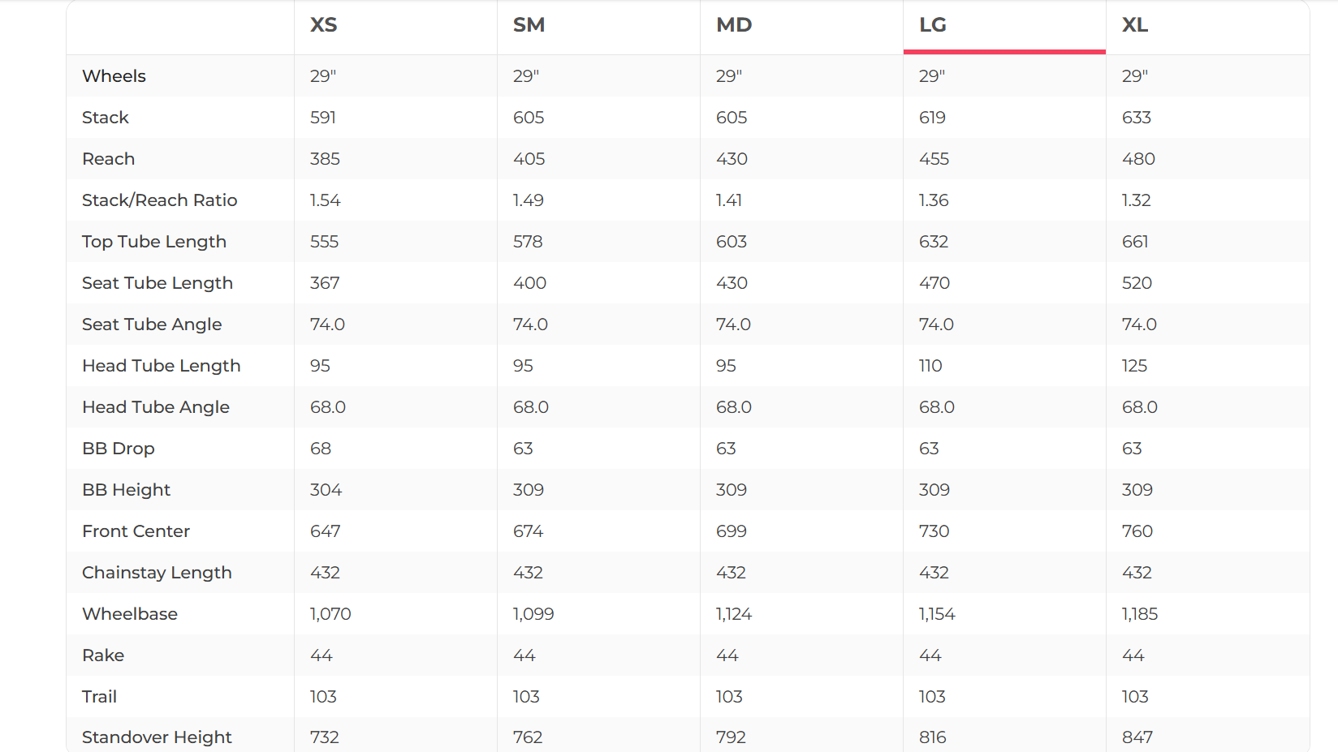This screenshot has width=1338, height=752.
Task: Switch to the MD size tab
Action: [734, 25]
